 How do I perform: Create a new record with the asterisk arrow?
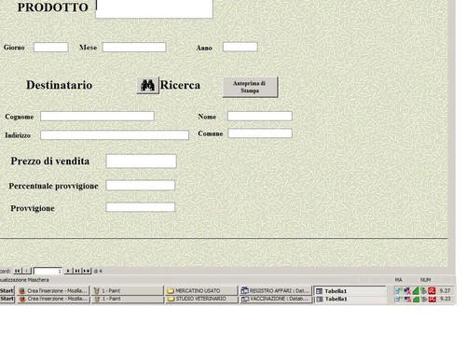(x=87, y=271)
